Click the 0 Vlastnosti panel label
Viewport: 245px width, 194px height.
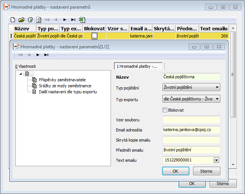(x=25, y=66)
